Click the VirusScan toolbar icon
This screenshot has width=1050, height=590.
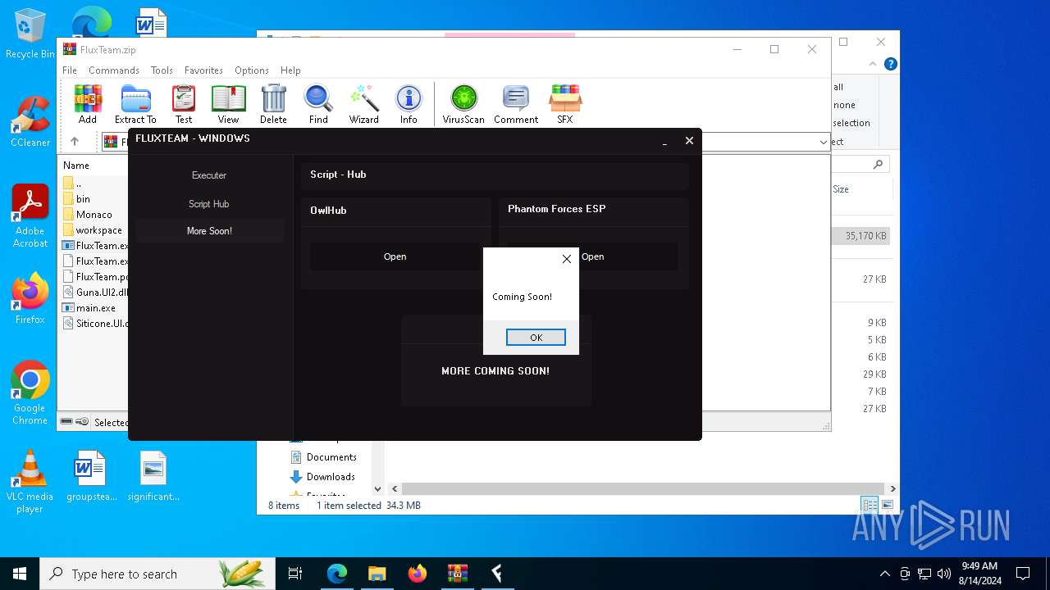click(463, 104)
